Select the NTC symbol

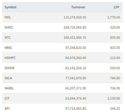8,38
